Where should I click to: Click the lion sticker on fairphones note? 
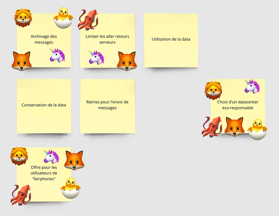(19, 156)
